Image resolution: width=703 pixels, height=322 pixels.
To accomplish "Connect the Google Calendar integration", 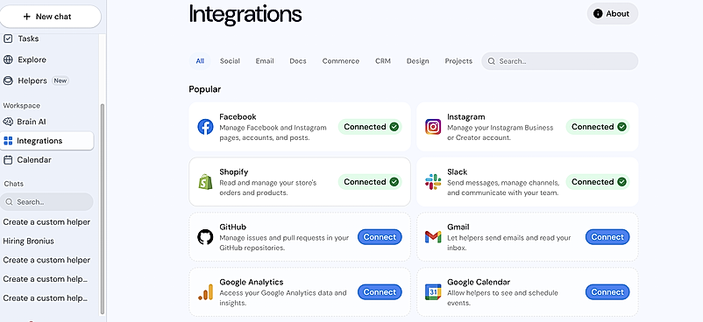I will pyautogui.click(x=607, y=292).
